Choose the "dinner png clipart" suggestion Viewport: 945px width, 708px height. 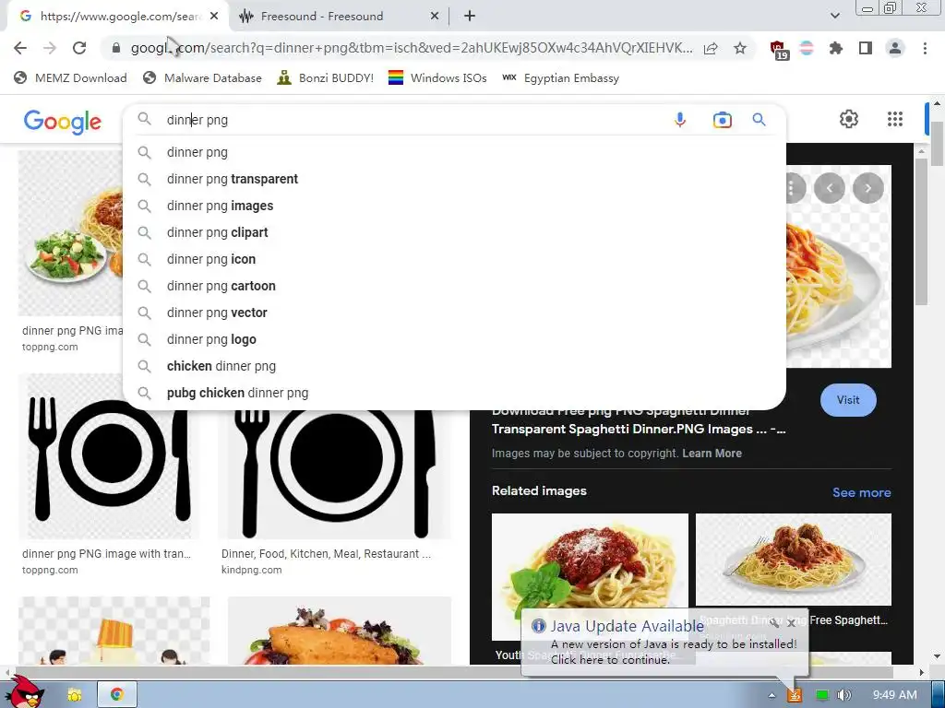pyautogui.click(x=454, y=232)
